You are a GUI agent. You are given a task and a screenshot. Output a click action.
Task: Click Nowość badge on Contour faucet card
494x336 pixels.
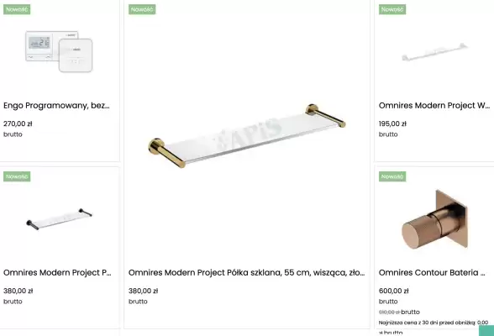(392, 176)
